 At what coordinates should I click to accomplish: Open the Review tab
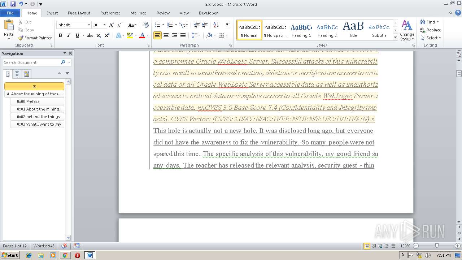163,13
